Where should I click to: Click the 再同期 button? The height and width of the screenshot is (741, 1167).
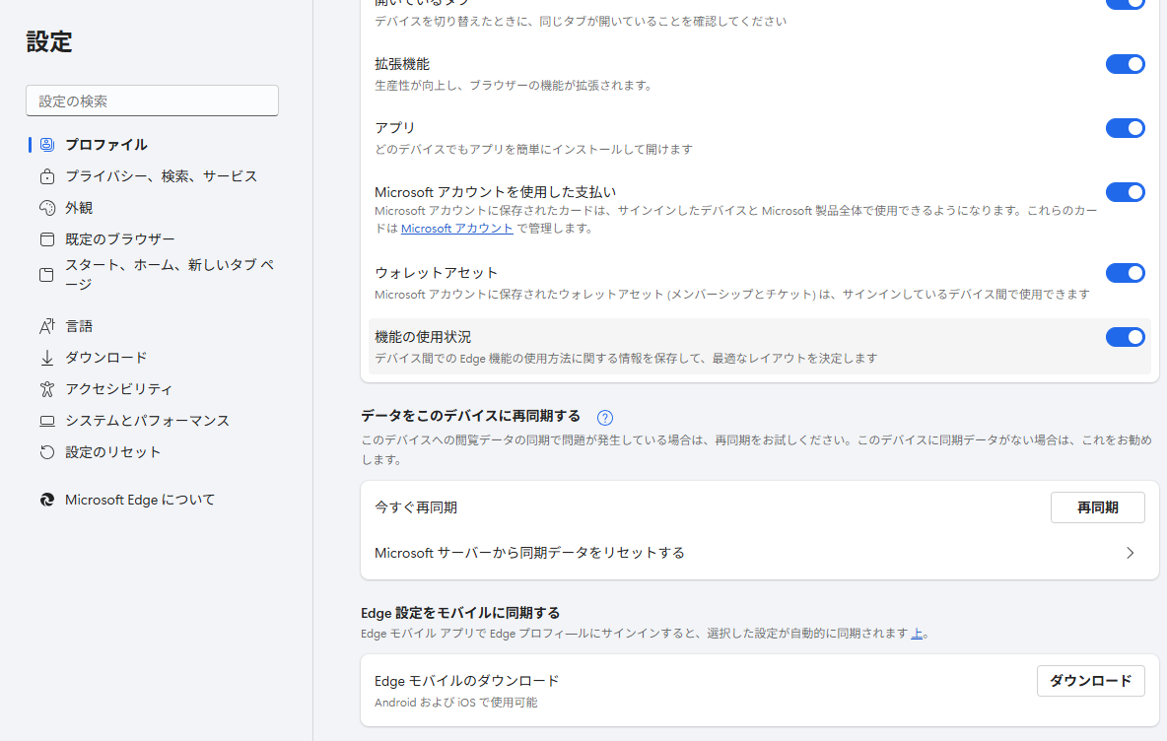pyautogui.click(x=1097, y=506)
